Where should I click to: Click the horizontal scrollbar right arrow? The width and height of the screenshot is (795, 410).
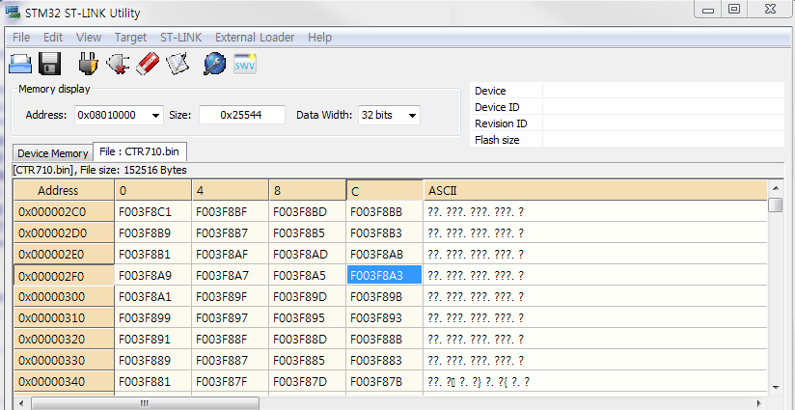point(759,403)
